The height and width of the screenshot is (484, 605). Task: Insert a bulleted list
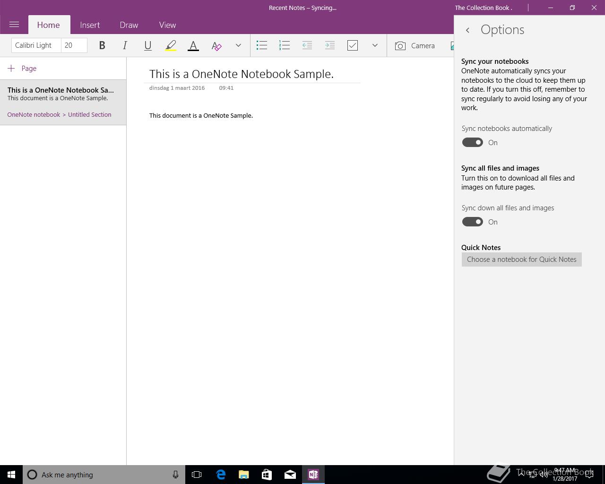coord(262,45)
